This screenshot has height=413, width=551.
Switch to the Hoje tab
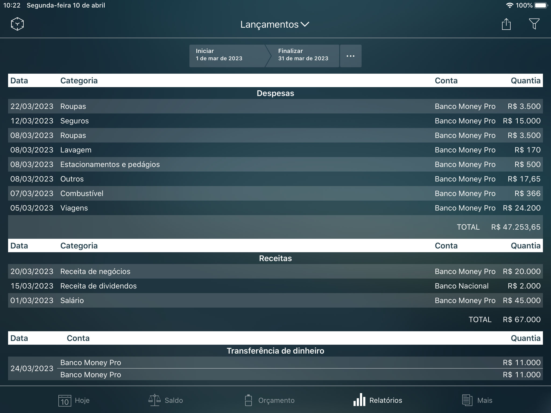pyautogui.click(x=74, y=400)
